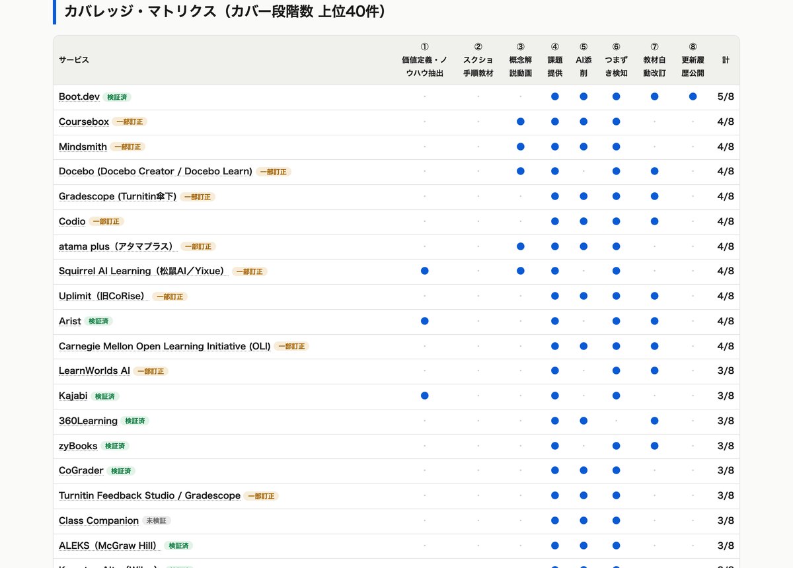This screenshot has height=568, width=793.
Task: Click the 360Learning service name
Action: point(88,421)
